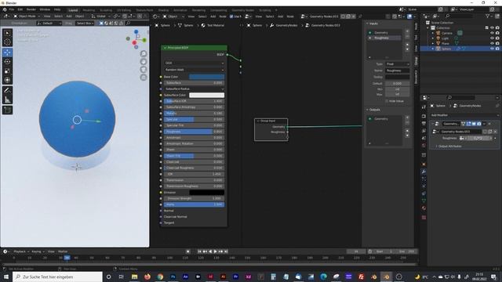502x282 pixels.
Task: Open the Render menu
Action: click(31, 9)
